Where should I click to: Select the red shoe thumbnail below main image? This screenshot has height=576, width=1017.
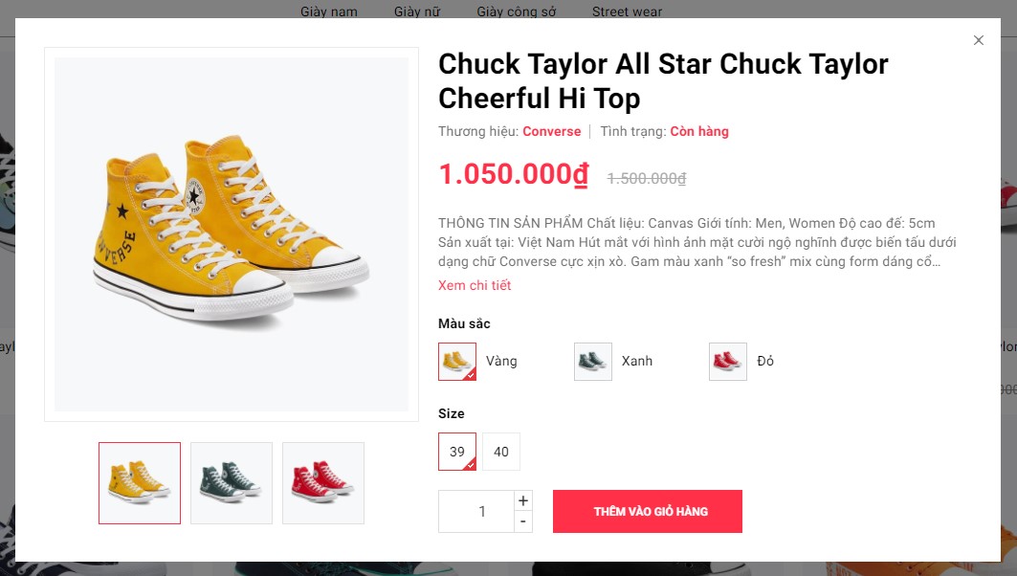coord(323,483)
